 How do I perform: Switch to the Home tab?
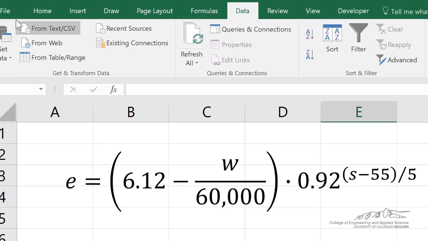[42, 11]
